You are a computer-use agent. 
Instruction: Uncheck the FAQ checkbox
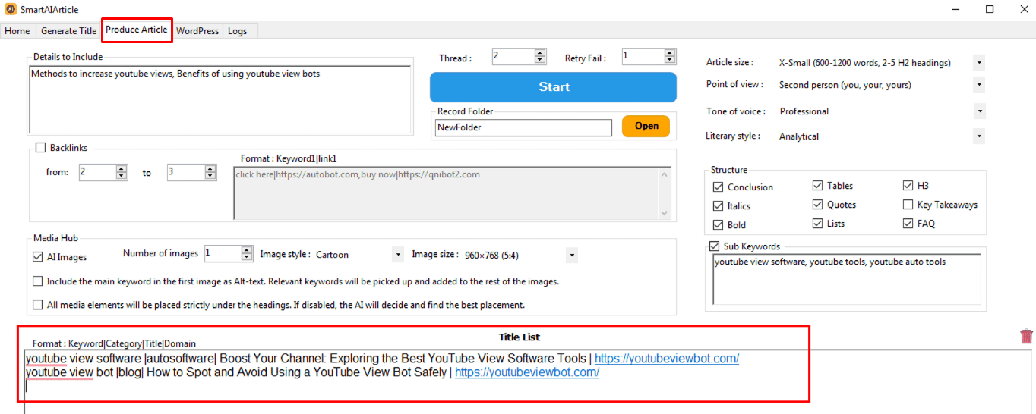tap(908, 224)
